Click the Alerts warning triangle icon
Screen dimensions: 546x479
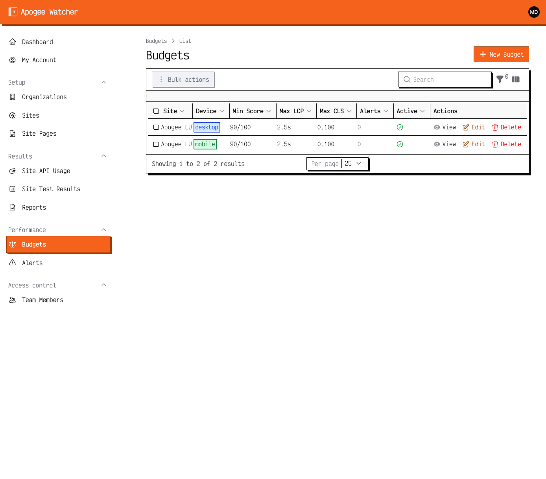tap(13, 263)
